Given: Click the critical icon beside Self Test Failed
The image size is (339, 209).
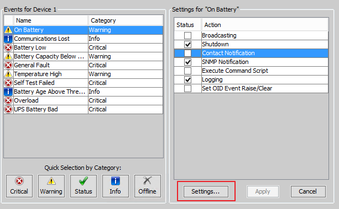Looking at the screenshot, I should [x=8, y=83].
